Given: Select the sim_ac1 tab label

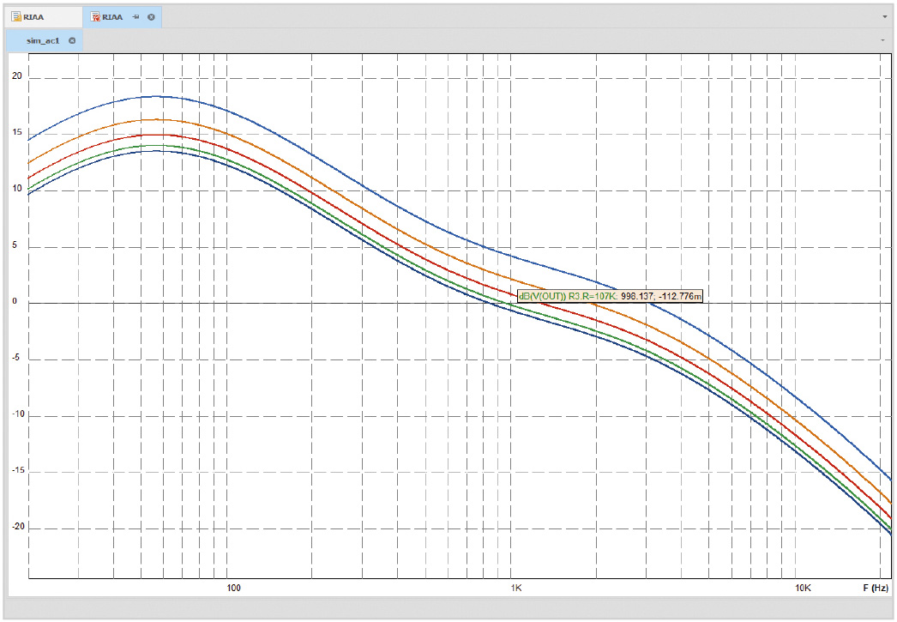Looking at the screenshot, I should tap(43, 40).
